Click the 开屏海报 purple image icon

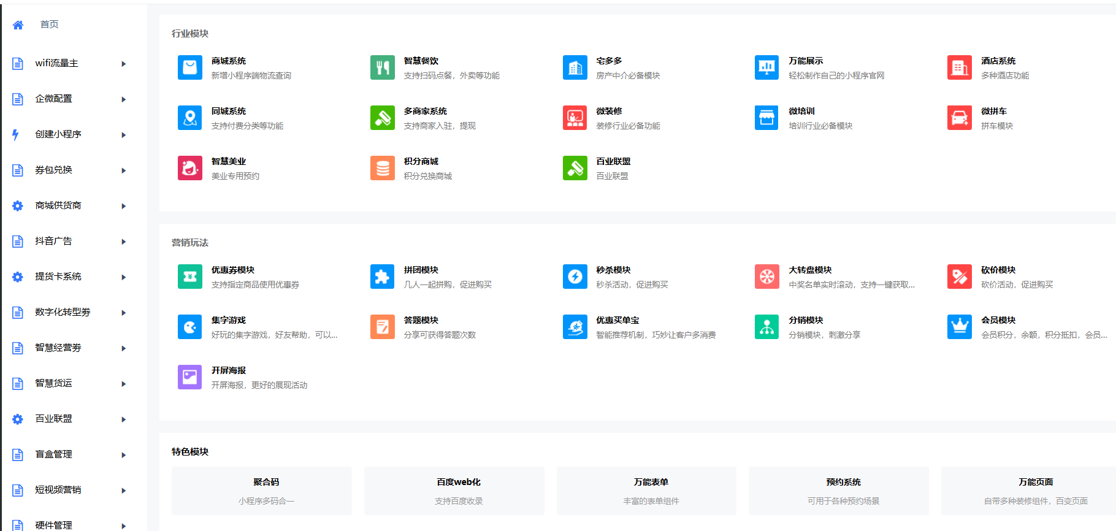(190, 377)
